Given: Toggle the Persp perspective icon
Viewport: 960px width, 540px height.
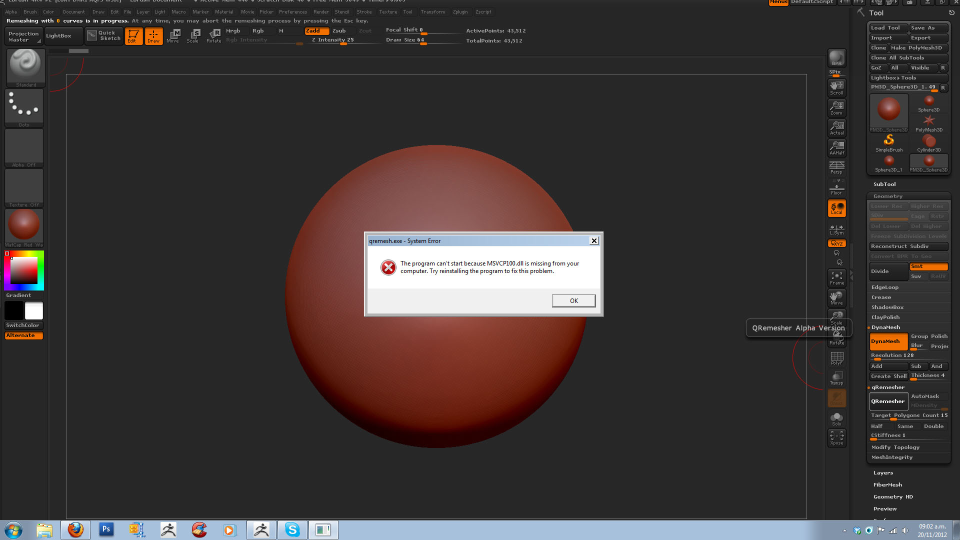Looking at the screenshot, I should pos(836,167).
